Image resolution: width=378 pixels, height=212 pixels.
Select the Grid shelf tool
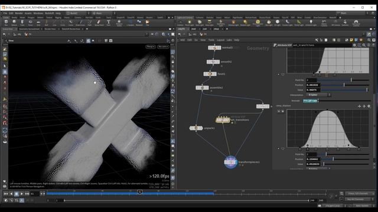point(38,23)
